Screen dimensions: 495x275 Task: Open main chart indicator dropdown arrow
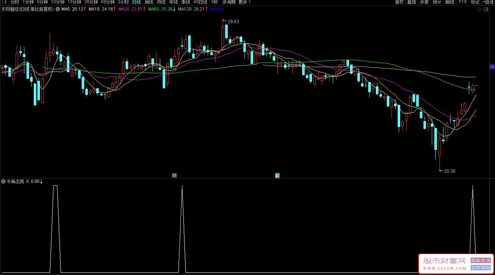pos(57,9)
